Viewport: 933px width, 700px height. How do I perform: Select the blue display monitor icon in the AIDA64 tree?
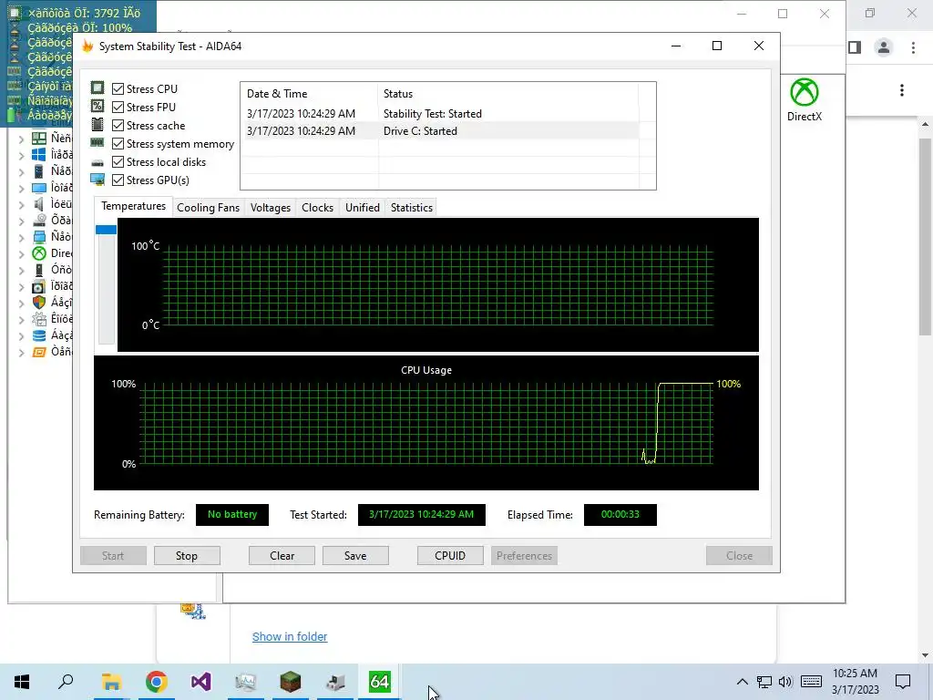[x=38, y=188]
